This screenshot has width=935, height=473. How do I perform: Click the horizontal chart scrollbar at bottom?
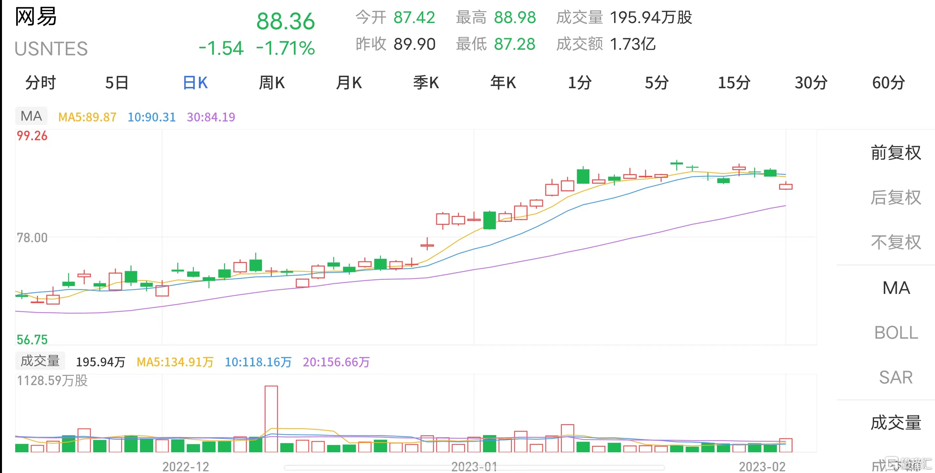pyautogui.click(x=474, y=467)
